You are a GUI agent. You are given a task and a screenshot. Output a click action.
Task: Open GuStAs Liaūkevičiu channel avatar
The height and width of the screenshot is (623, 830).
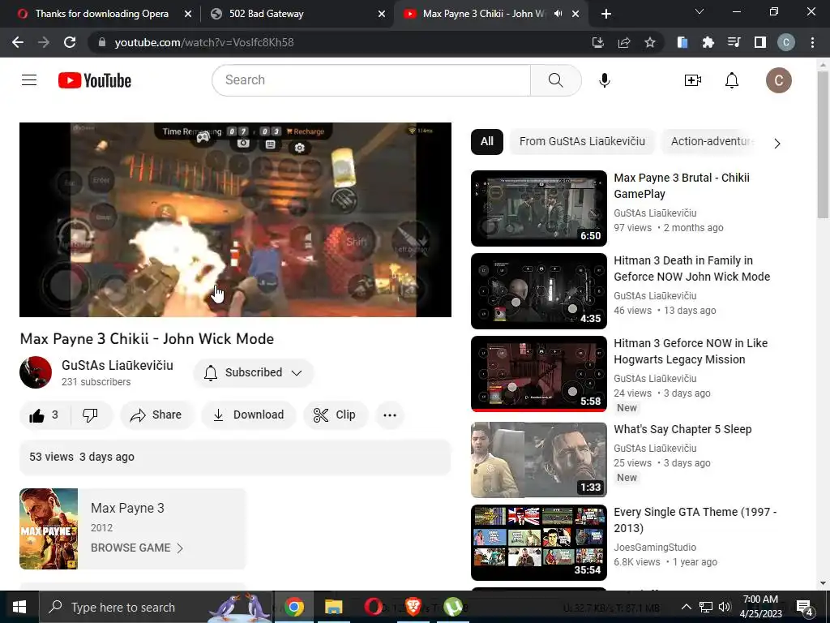[36, 372]
